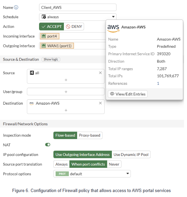This screenshot has width=187, height=197.
Task: Click the port4 interface icon
Action: (x=44, y=36)
